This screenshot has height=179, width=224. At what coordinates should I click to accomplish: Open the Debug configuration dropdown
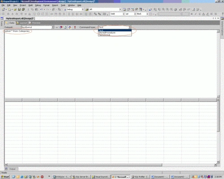click(x=82, y=9)
